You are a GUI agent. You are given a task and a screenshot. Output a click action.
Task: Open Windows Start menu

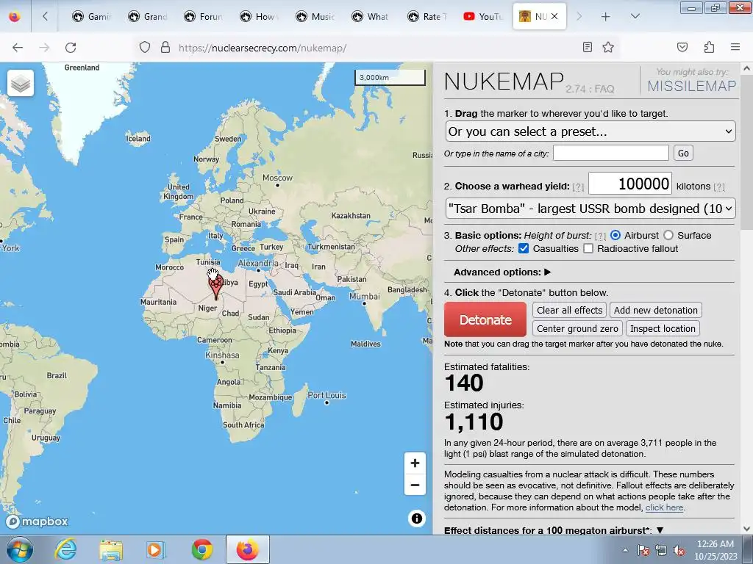tap(19, 549)
